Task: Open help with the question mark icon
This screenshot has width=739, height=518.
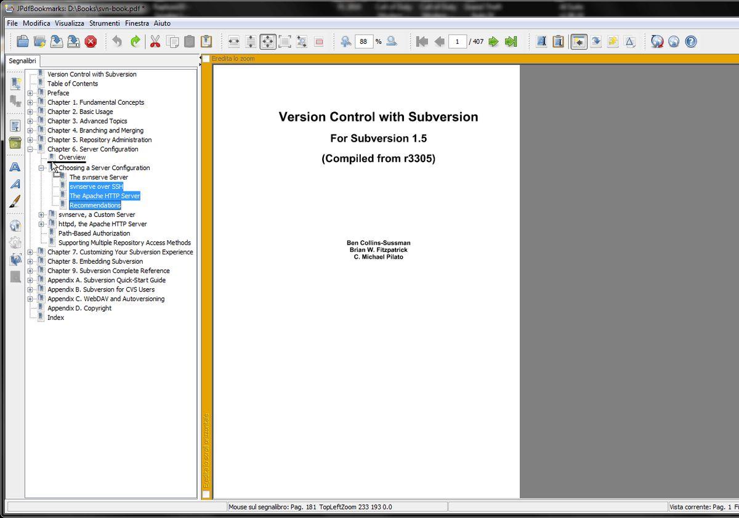Action: (691, 41)
